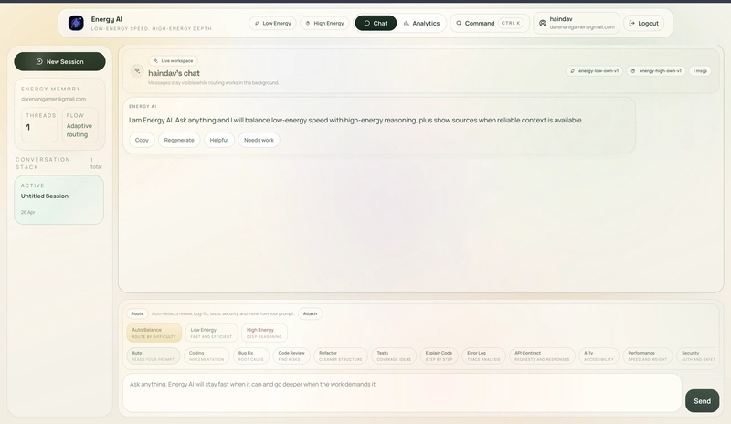Viewport: 731px width, 424px height.
Task: Click the pill icon in Live workspace badge
Action: 155,60
